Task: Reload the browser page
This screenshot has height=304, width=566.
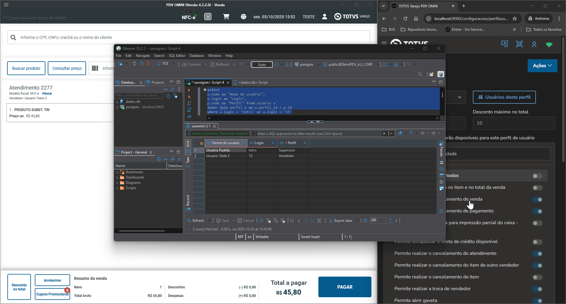Action: coord(405,19)
